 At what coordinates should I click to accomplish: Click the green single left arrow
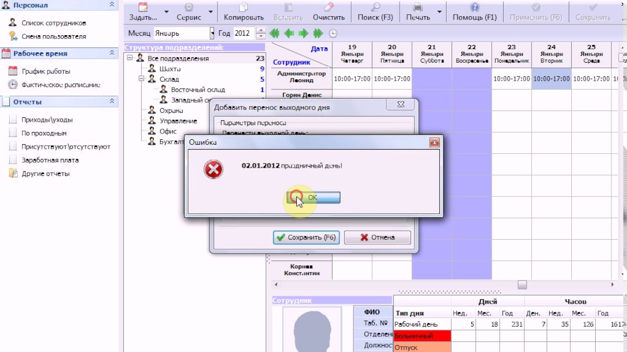coord(289,33)
